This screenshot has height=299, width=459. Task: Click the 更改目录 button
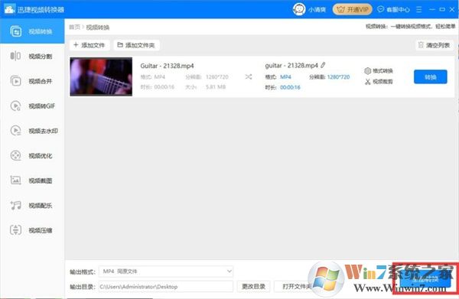coord(253,287)
